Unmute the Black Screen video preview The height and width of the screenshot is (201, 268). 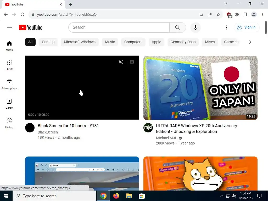click(121, 62)
